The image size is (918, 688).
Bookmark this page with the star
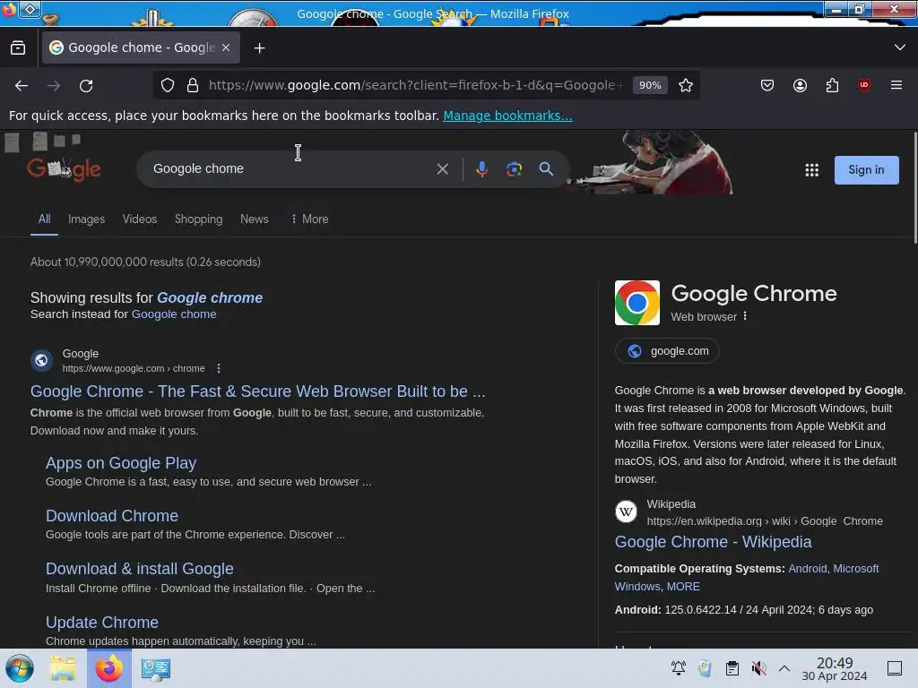pyautogui.click(x=686, y=85)
